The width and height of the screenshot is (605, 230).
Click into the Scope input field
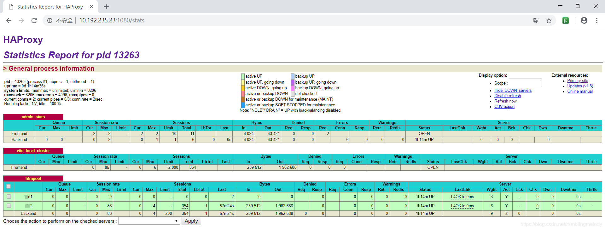pos(525,83)
